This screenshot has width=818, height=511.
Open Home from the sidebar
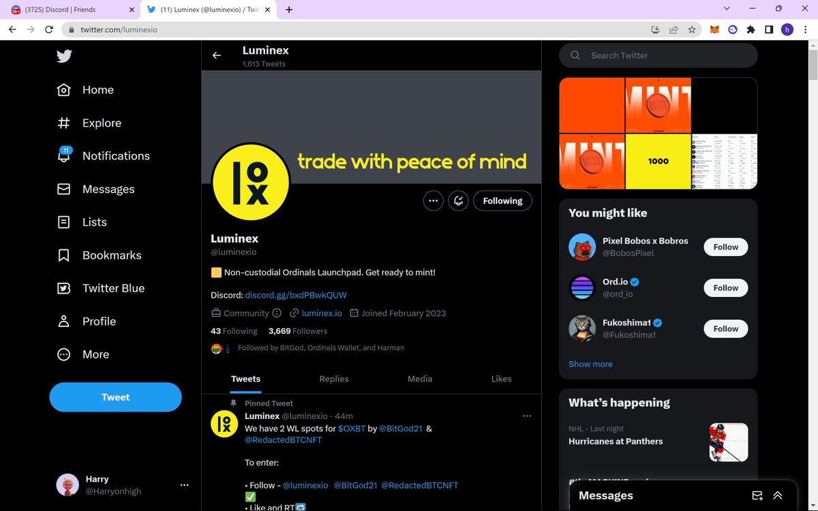[x=85, y=90]
